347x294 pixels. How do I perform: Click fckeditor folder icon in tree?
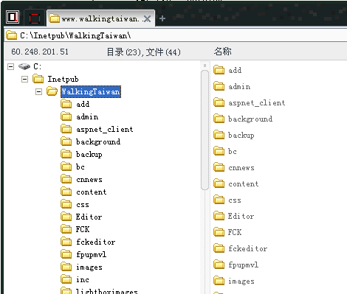(x=66, y=242)
